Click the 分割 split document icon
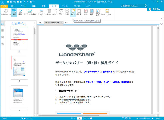This screenshot has width=164, height=120. (67, 12)
